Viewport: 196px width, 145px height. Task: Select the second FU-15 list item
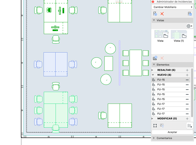pyautogui.click(x=171, y=84)
